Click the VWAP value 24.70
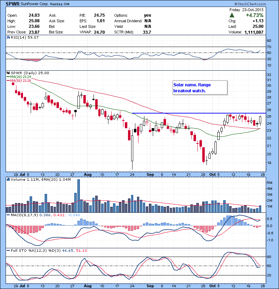Screen dimensions: 279x289 pyautogui.click(x=99, y=32)
